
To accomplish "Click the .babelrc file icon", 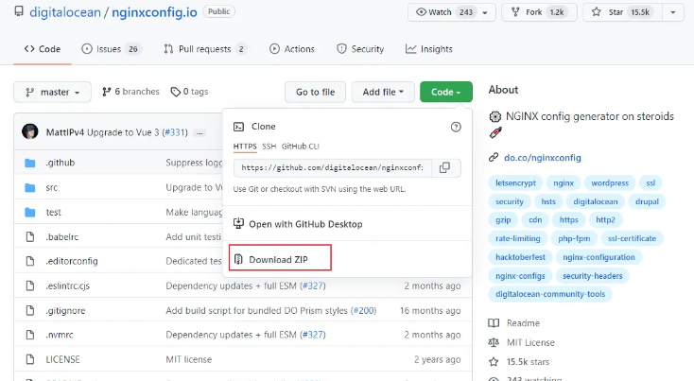I will [x=30, y=237].
